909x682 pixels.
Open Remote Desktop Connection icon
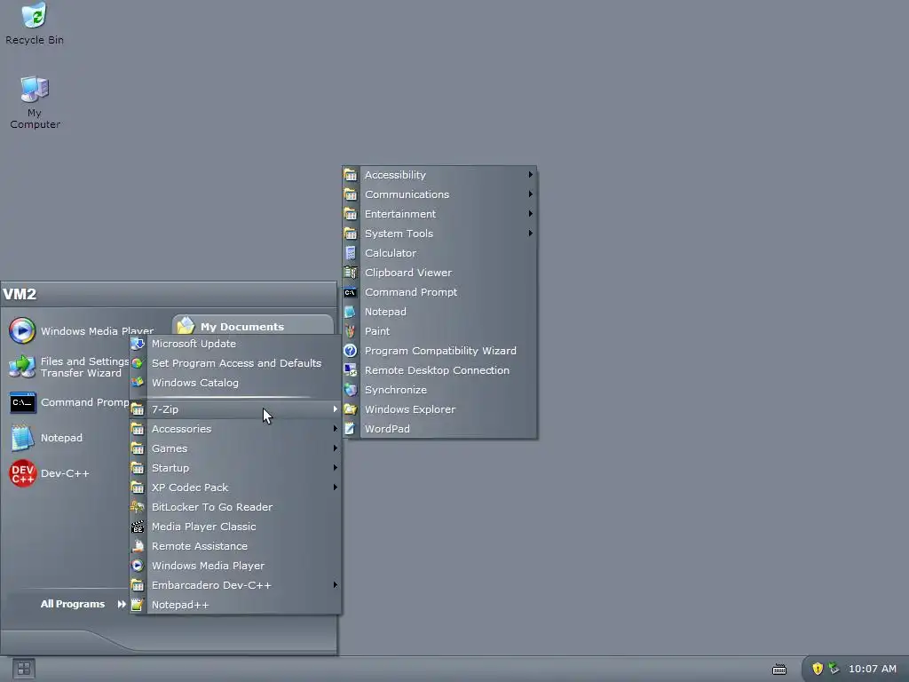point(350,370)
